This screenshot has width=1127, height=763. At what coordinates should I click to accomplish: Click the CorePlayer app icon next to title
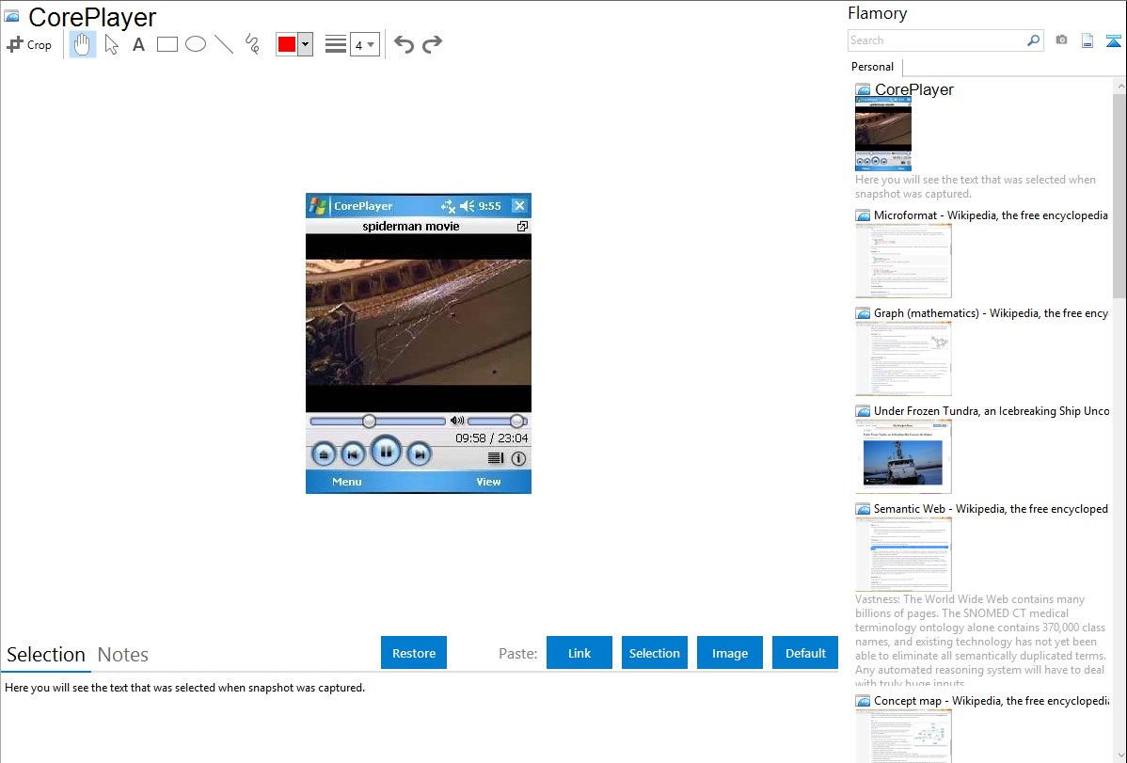click(x=11, y=16)
